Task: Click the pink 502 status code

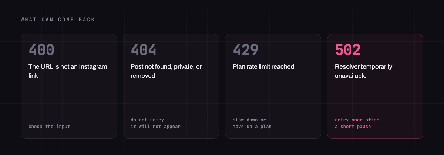Action: click(348, 50)
